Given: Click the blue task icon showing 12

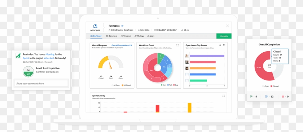Looking at the screenshot, I should tap(267, 96).
